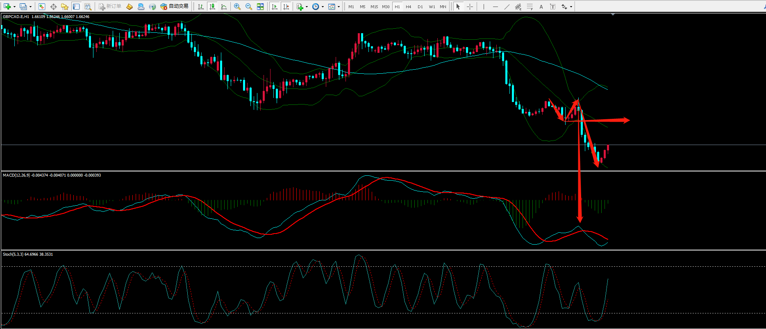This screenshot has width=766, height=329.
Task: Click the 新订单 new order button
Action: [110, 7]
